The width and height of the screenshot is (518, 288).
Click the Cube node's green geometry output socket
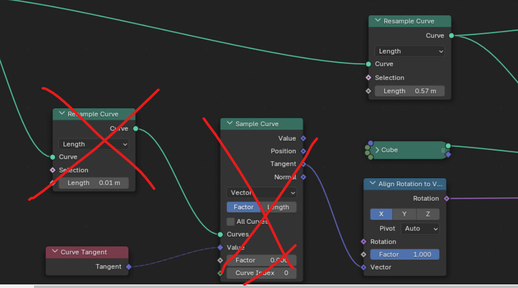[448, 146]
